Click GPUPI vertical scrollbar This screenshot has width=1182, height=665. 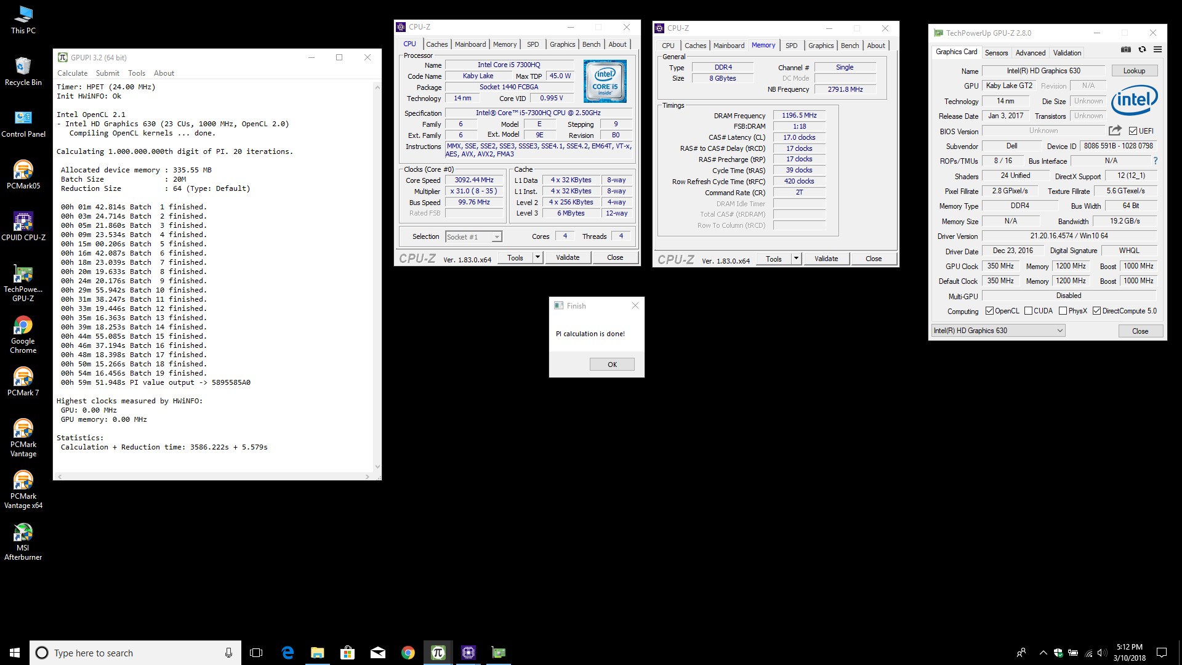coord(377,277)
